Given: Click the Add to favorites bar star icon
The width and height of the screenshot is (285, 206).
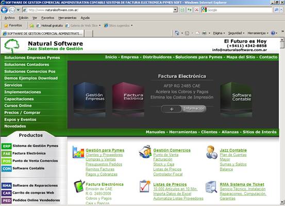Looking at the screenshot, I should pyautogui.click(x=31, y=26).
